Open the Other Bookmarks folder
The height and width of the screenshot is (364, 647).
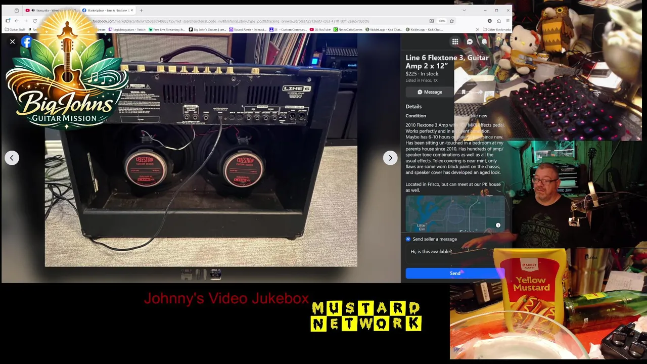[x=496, y=29]
